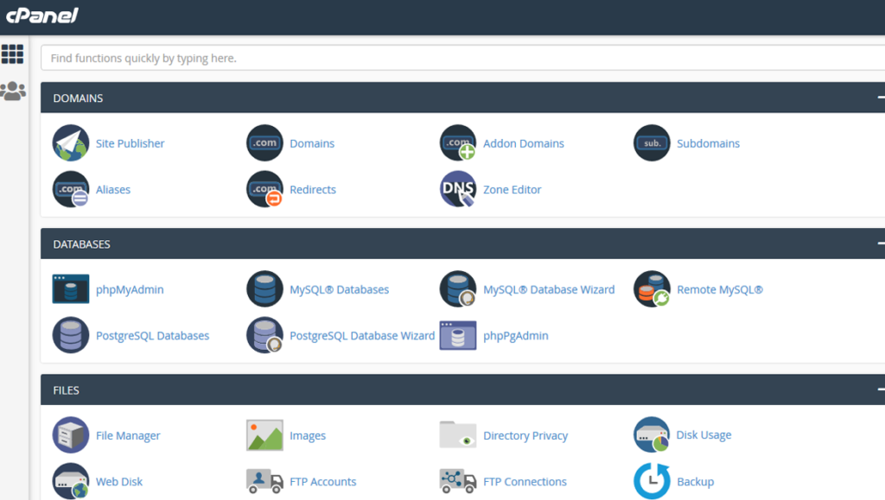This screenshot has width=885, height=500.
Task: Click the phpPgAdmin icon
Action: [458, 335]
